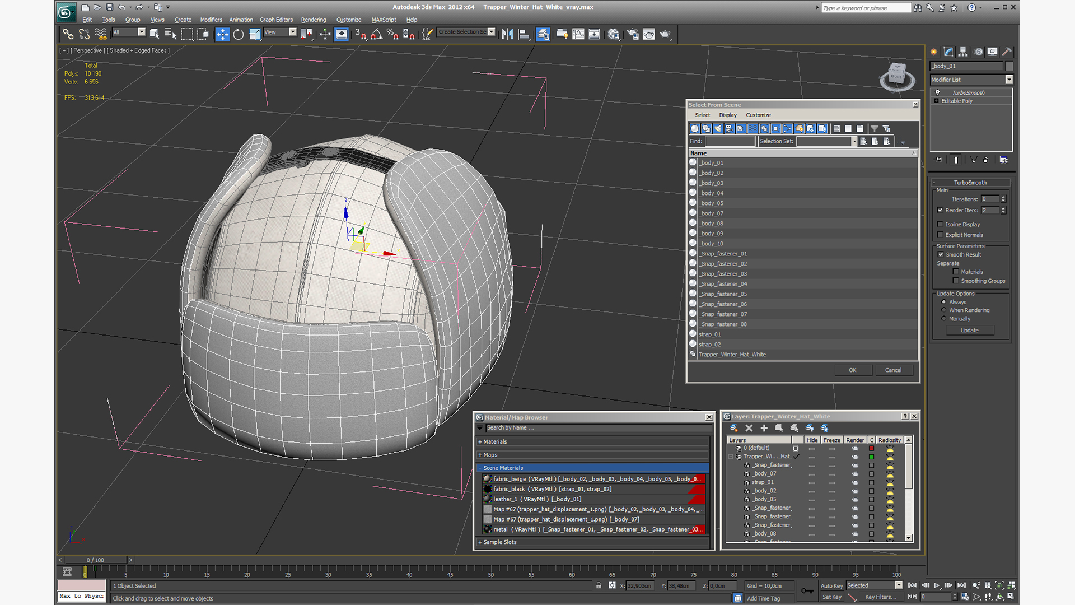This screenshot has height=605, width=1075.
Task: Open Customize menu in Select From Scene
Action: point(758,115)
